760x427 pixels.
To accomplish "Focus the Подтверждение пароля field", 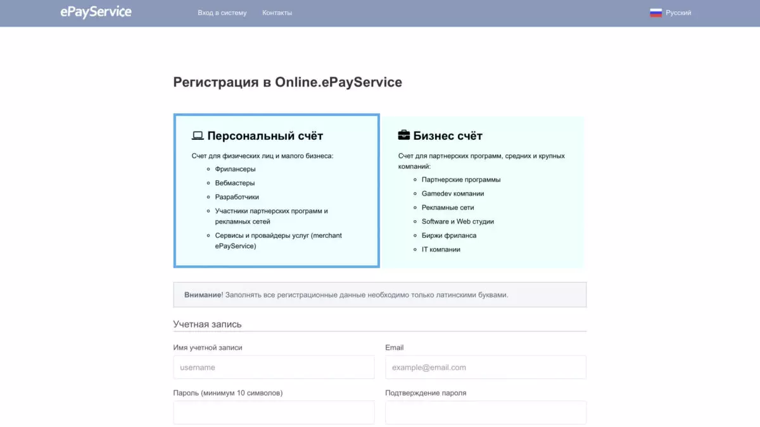I will (486, 412).
